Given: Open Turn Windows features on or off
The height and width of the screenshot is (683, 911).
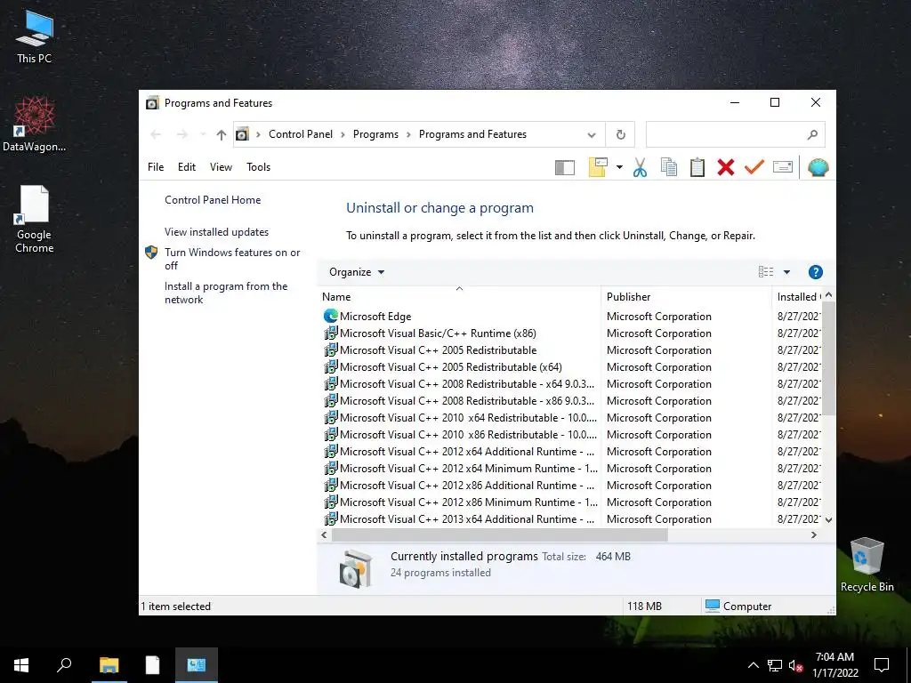Looking at the screenshot, I should [232, 259].
